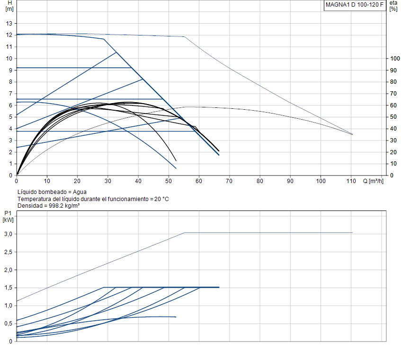Image resolution: width=401 pixels, height=351 pixels.
Task: Click the H [m] axis title
Action: (x=9, y=6)
